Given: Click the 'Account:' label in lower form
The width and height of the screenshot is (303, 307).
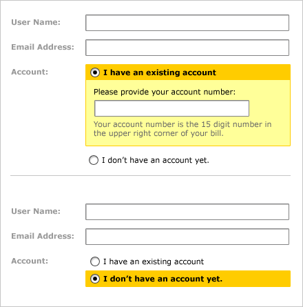Looking at the screenshot, I should pos(30,261).
